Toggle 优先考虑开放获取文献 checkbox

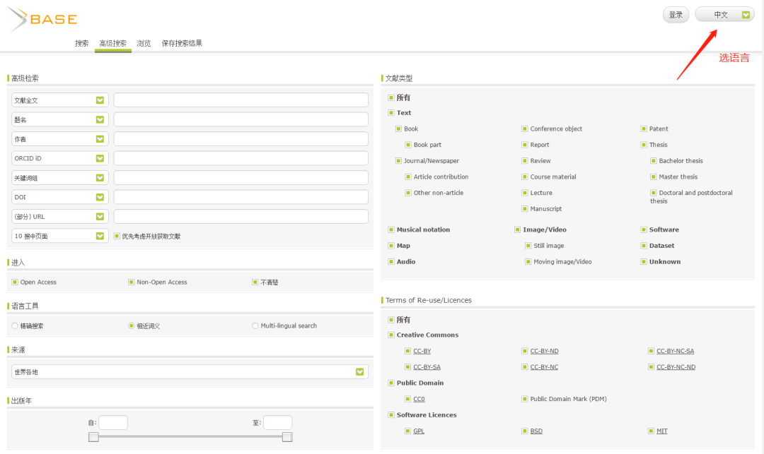(117, 237)
